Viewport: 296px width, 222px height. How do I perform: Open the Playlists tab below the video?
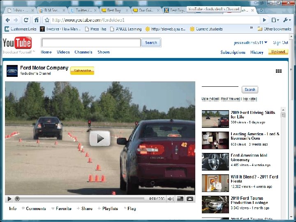point(108,208)
